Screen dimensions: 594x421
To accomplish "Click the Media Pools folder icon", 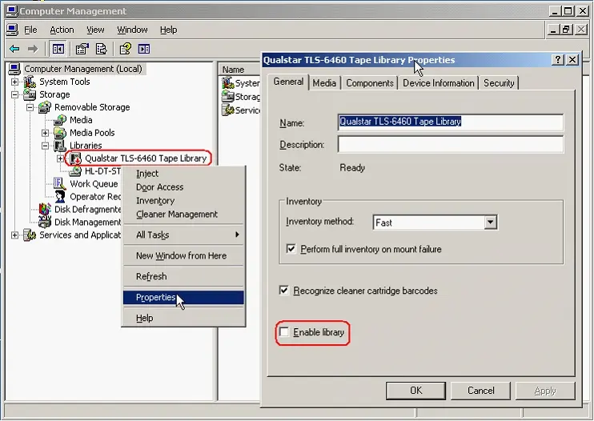I will [60, 133].
